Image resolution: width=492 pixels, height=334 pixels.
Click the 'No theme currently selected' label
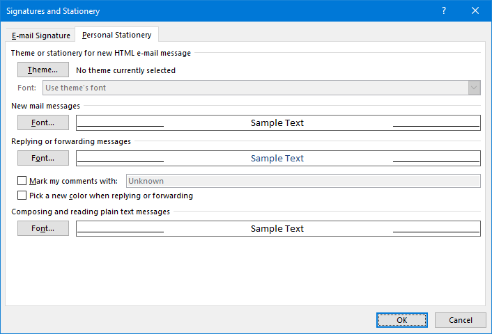click(125, 70)
